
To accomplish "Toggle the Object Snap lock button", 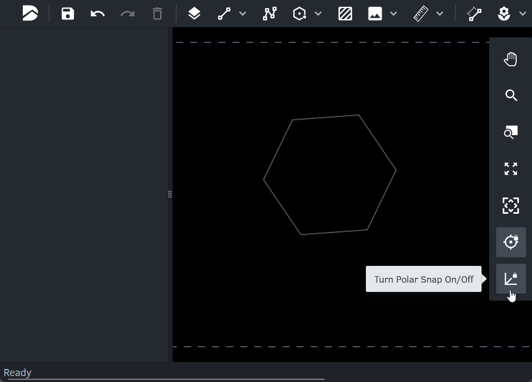I will pyautogui.click(x=511, y=242).
